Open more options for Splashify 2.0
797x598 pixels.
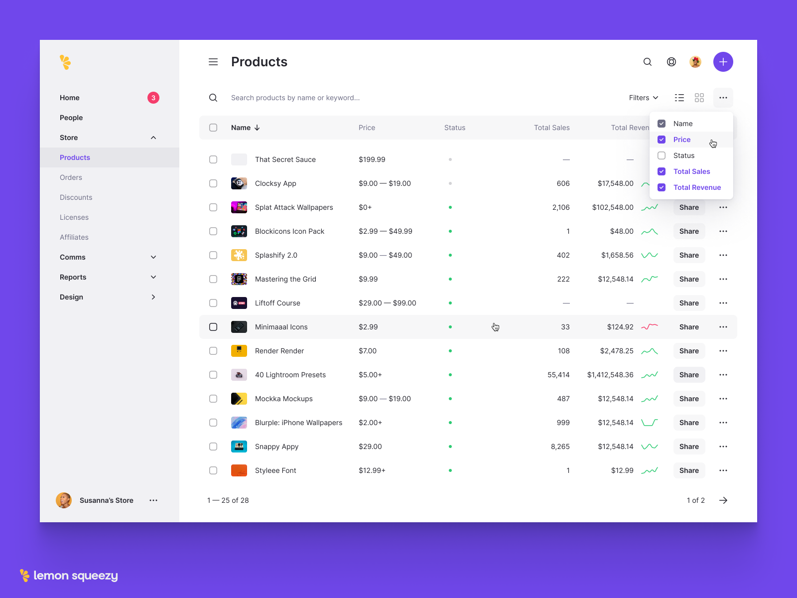[723, 255]
